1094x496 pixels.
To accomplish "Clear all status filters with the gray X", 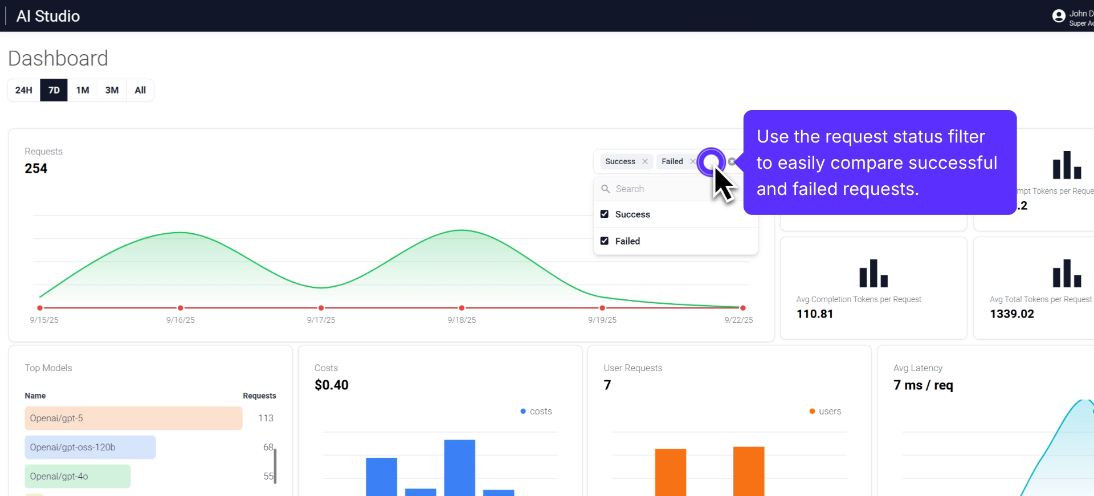I will pyautogui.click(x=732, y=162).
